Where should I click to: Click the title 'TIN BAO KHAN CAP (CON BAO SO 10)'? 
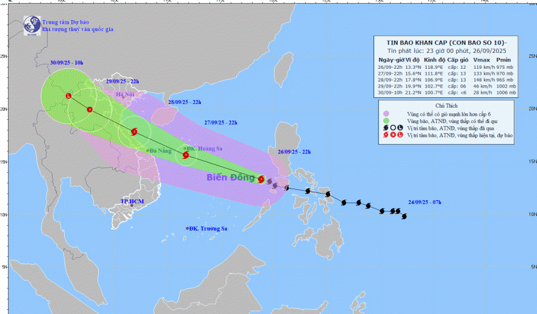tap(445, 43)
